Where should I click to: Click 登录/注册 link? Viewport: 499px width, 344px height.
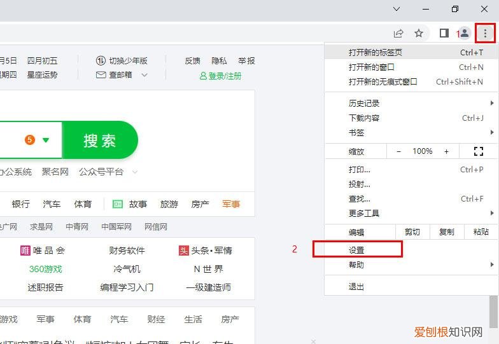220,76
